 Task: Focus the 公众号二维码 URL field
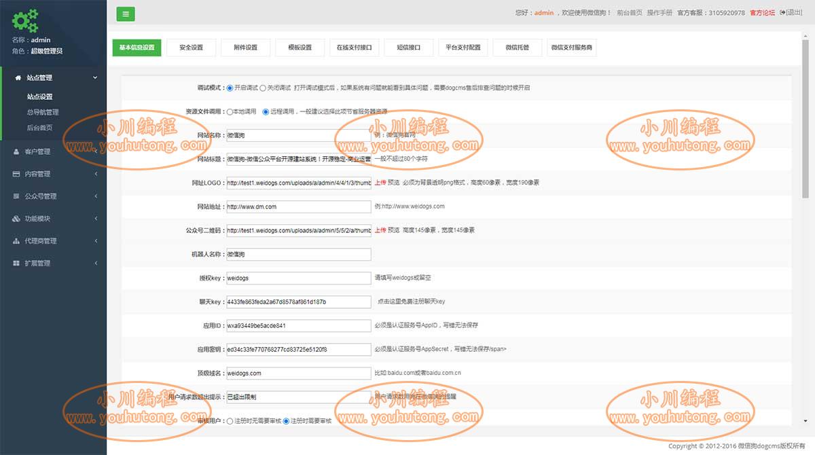coord(298,230)
